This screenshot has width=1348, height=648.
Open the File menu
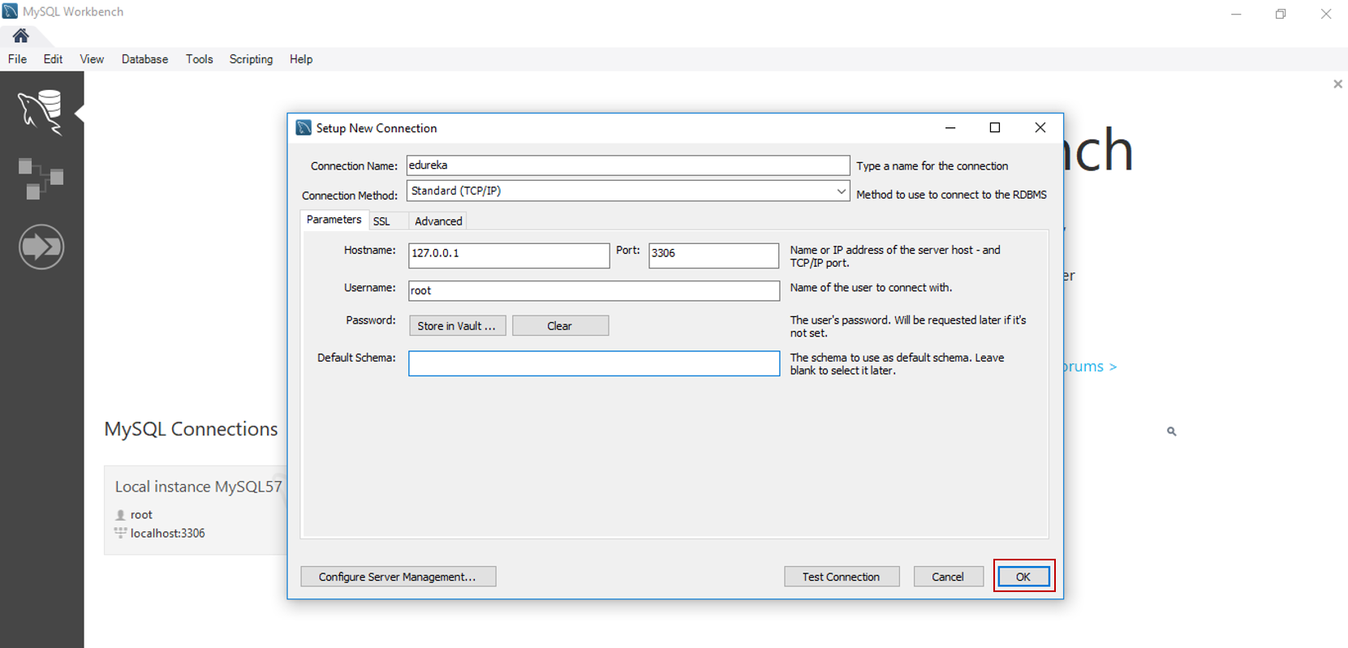pyautogui.click(x=17, y=59)
